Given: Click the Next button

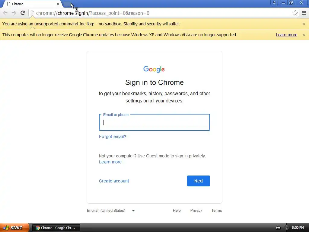Looking at the screenshot, I should point(199,181).
